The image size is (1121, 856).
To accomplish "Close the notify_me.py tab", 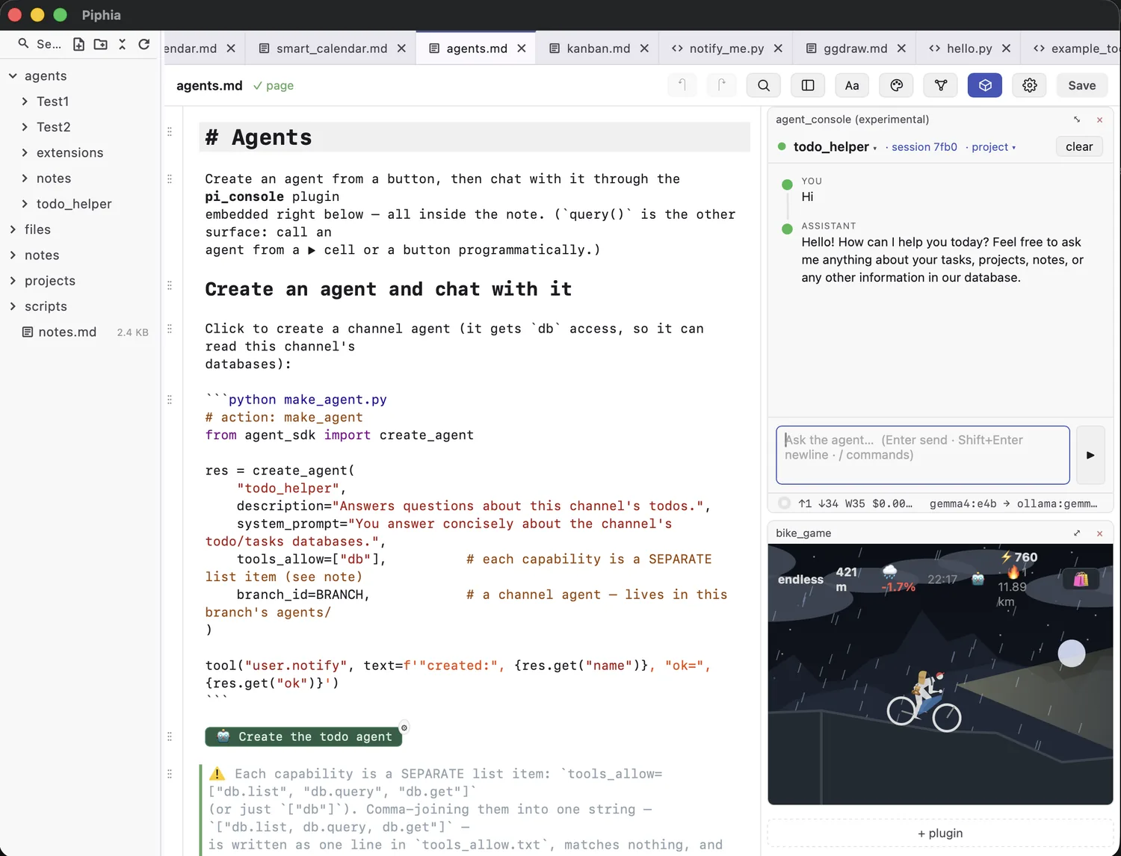I will (778, 49).
